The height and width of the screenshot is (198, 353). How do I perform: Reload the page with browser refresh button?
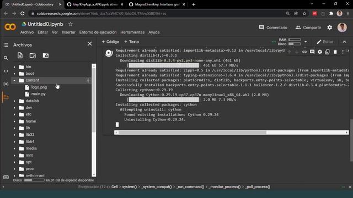22,13
